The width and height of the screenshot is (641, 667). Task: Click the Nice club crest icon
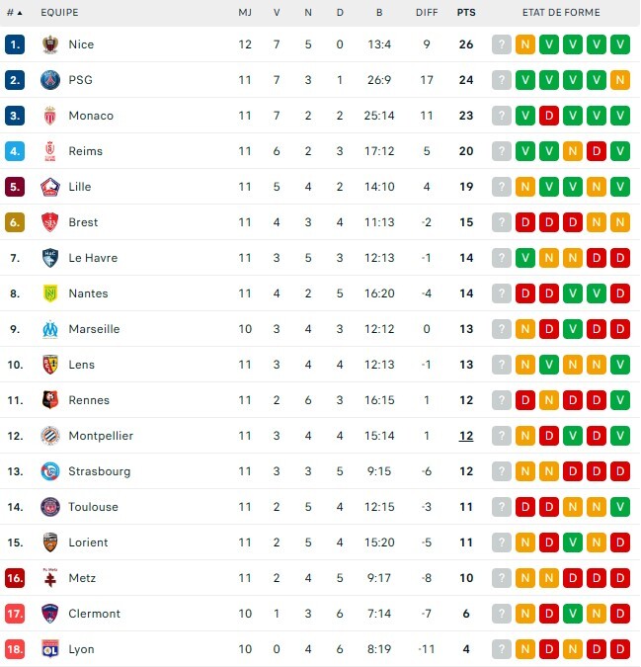[50, 44]
